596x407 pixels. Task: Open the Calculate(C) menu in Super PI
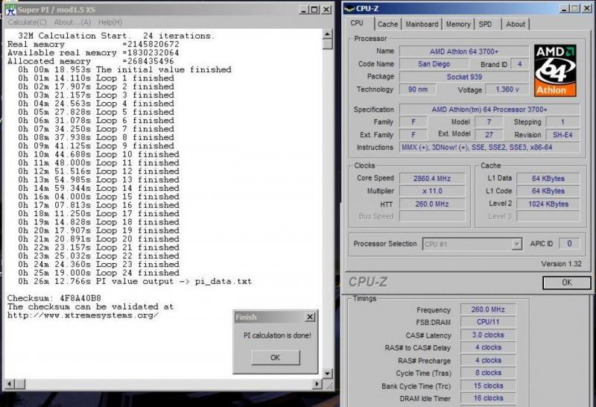click(28, 22)
